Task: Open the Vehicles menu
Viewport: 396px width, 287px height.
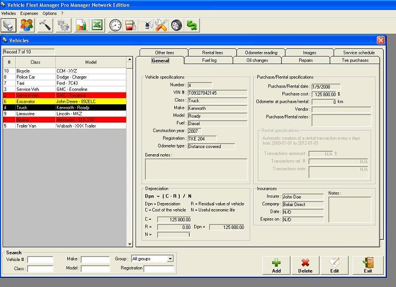Action: [x=9, y=13]
